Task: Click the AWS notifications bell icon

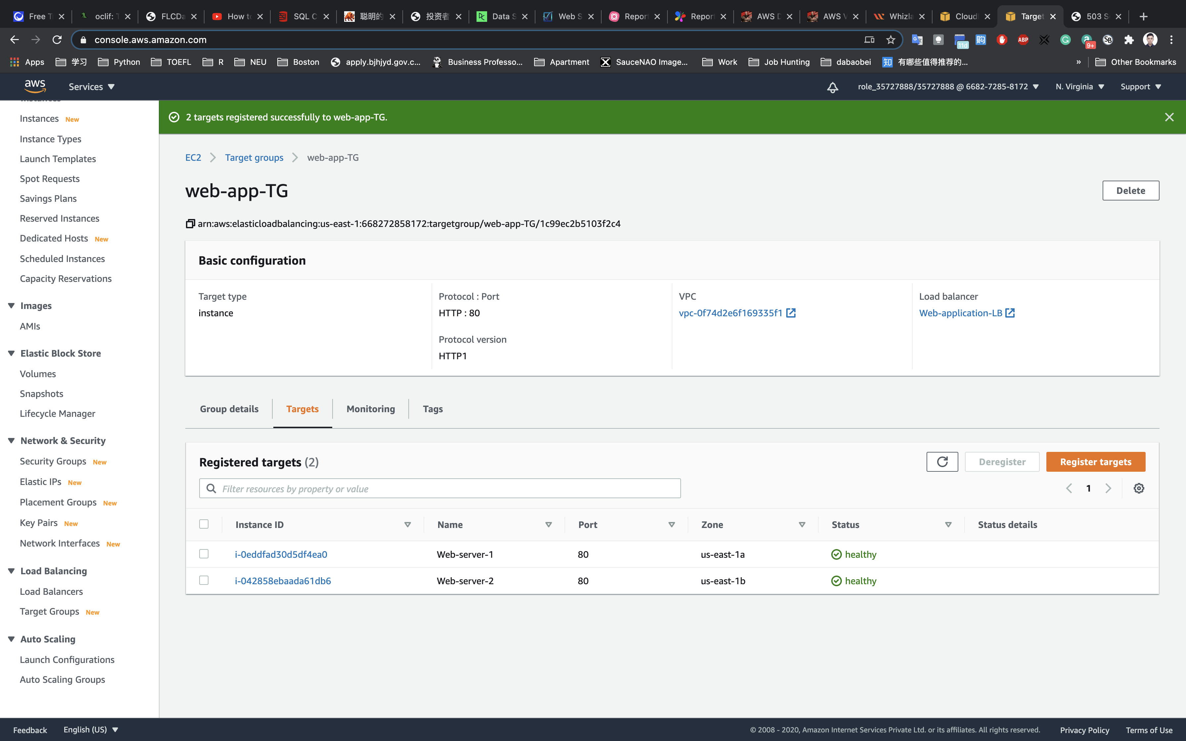Action: click(x=832, y=87)
